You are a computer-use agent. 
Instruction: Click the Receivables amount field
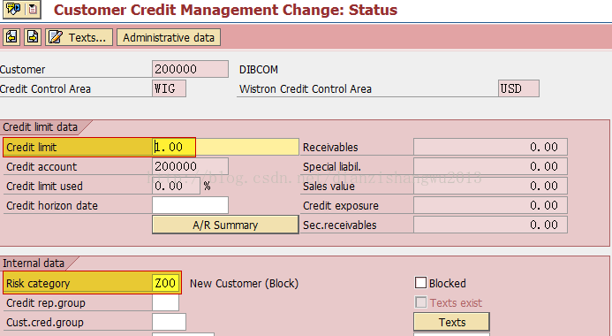(x=490, y=147)
